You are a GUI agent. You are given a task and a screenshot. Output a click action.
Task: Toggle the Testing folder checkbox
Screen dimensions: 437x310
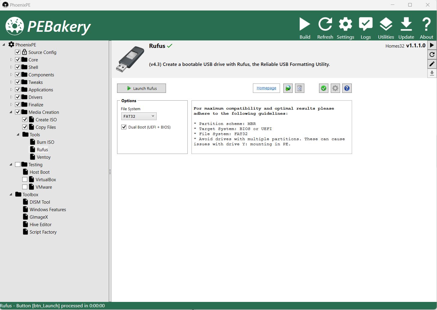18,164
